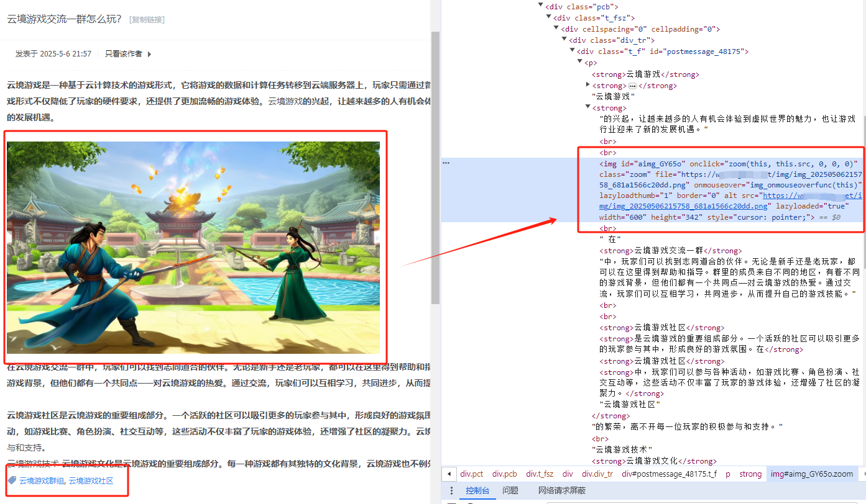Screen dimensions: 866x504
Task: Collapse the div cellspacing="0" node
Action: [556, 29]
